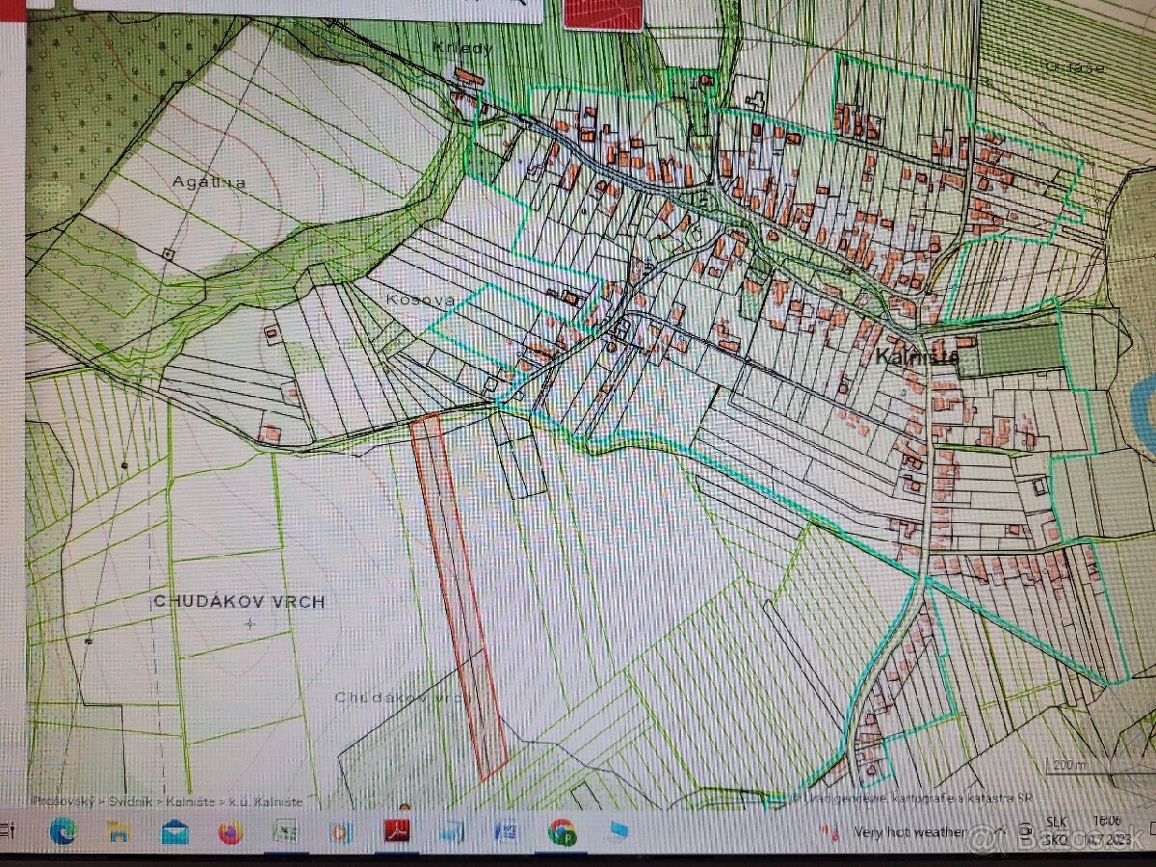Click the Prešovský breadcrumb link
Image resolution: width=1156 pixels, height=867 pixels.
(62, 801)
